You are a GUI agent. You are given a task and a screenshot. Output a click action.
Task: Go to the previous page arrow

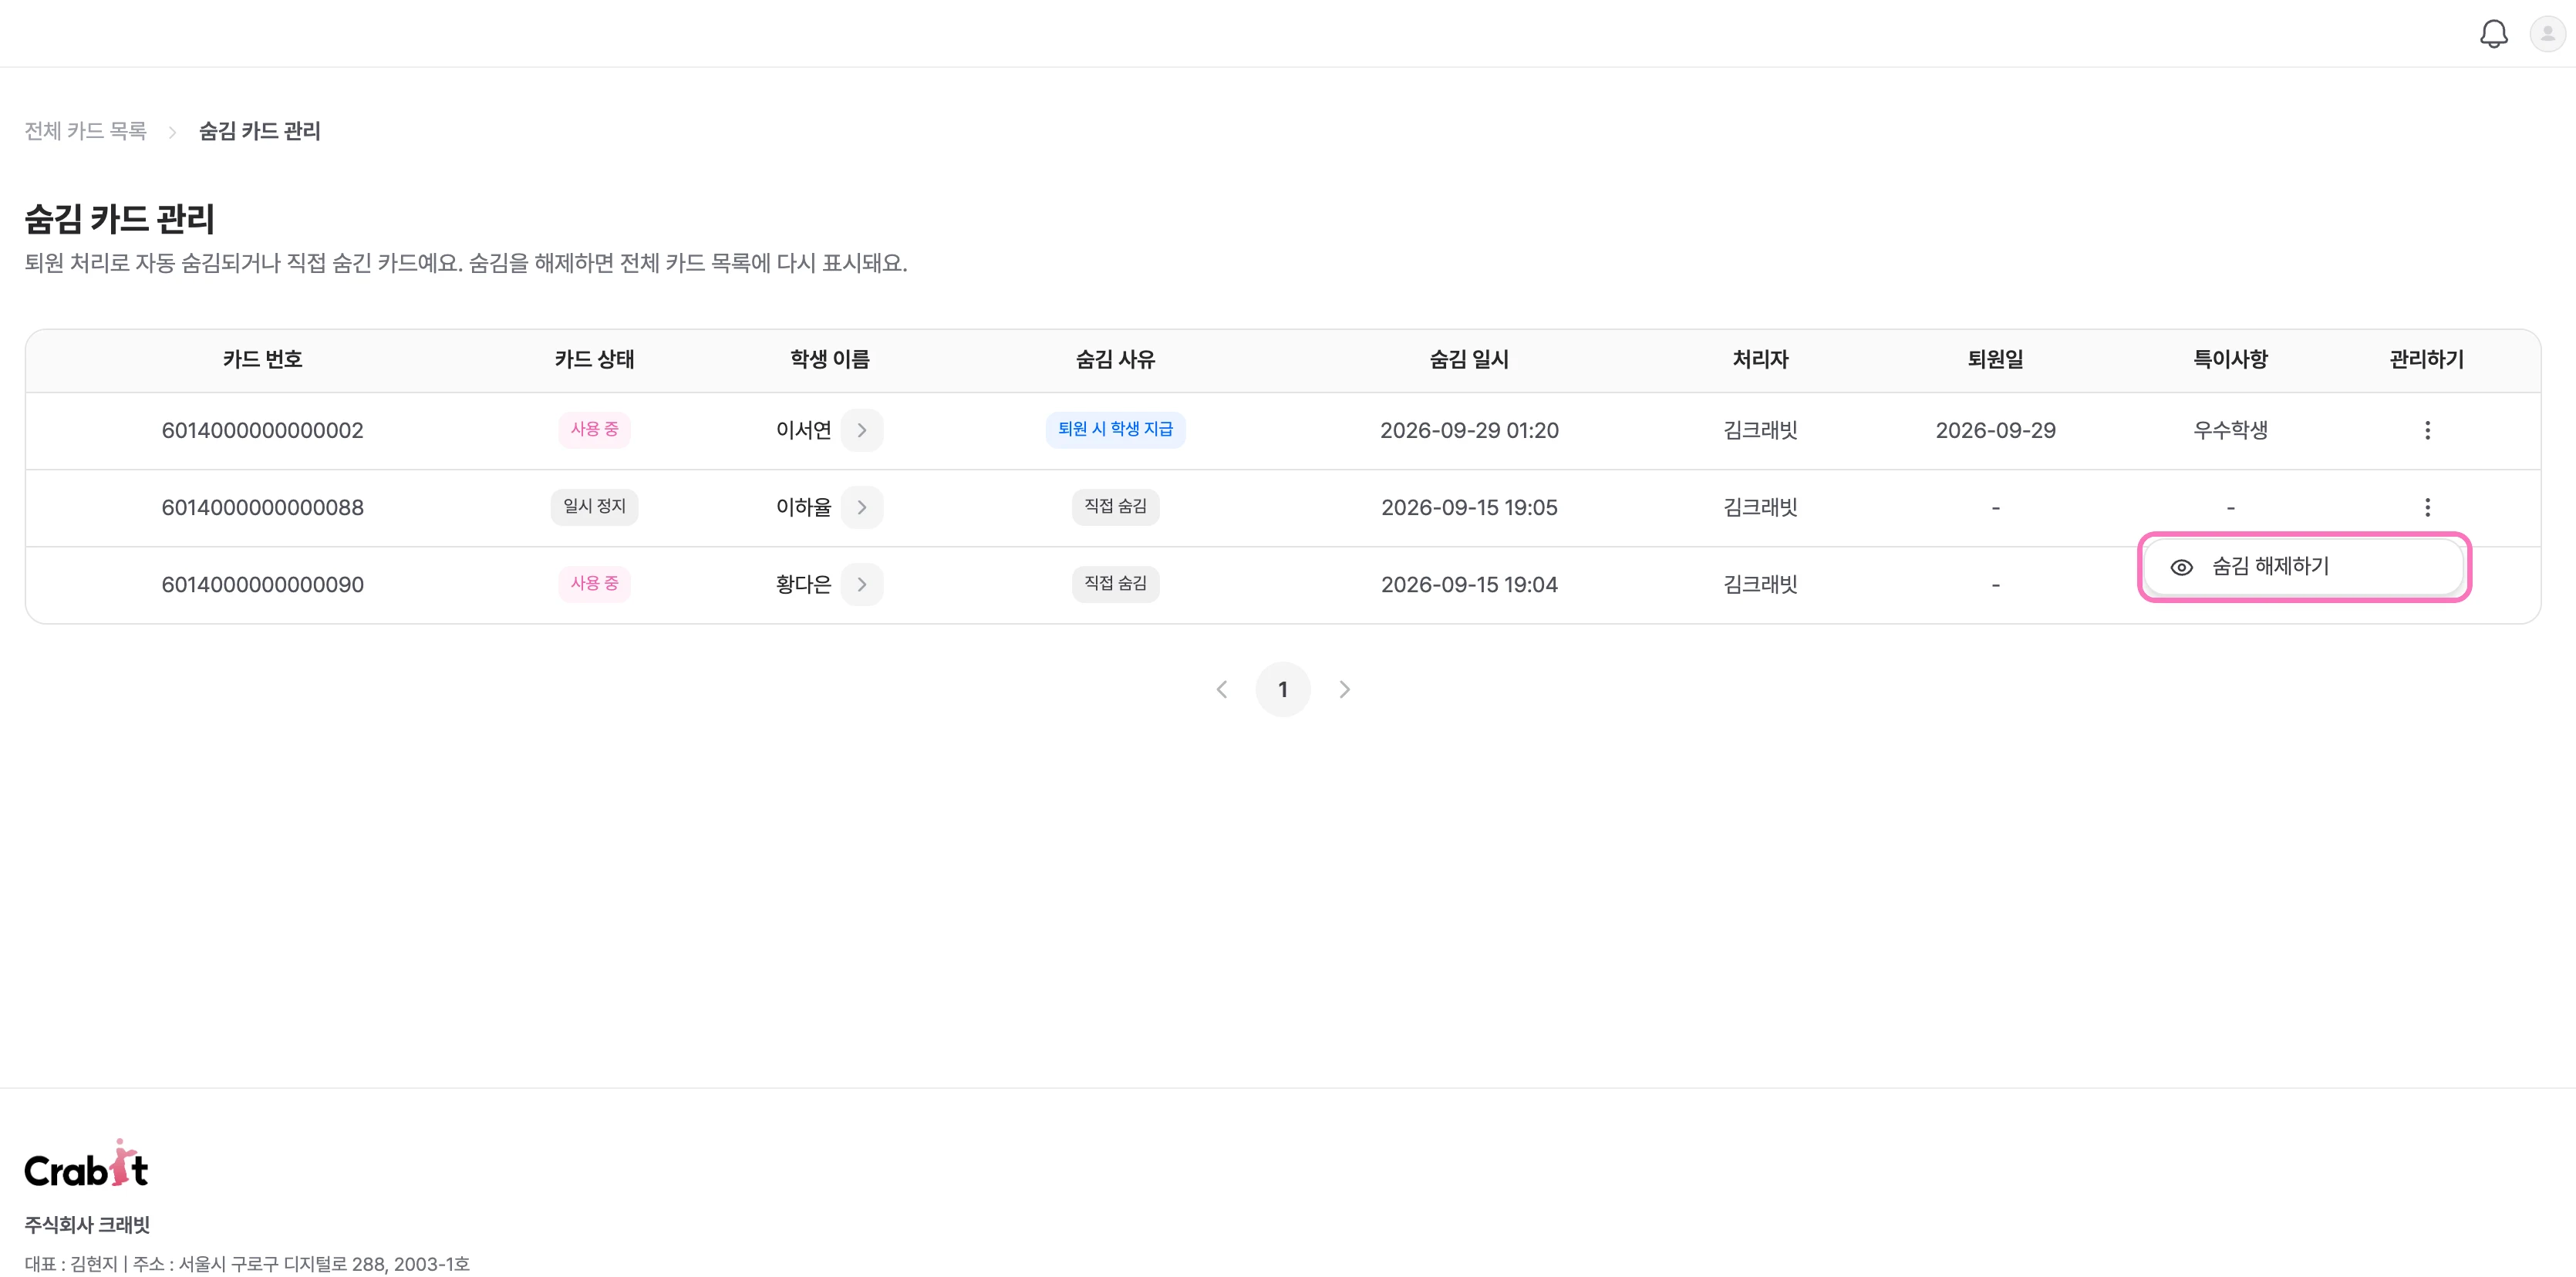point(1221,689)
